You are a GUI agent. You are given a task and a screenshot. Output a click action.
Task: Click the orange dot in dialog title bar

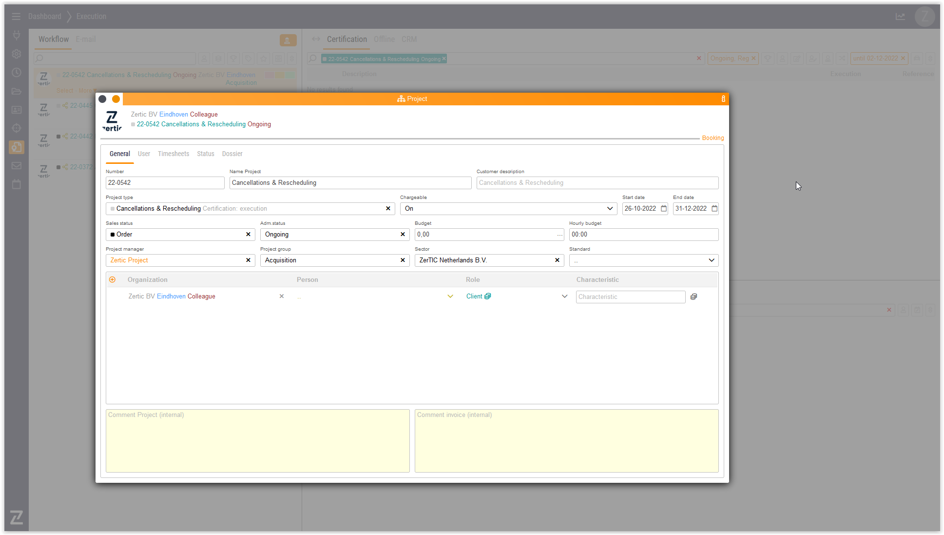pos(116,99)
